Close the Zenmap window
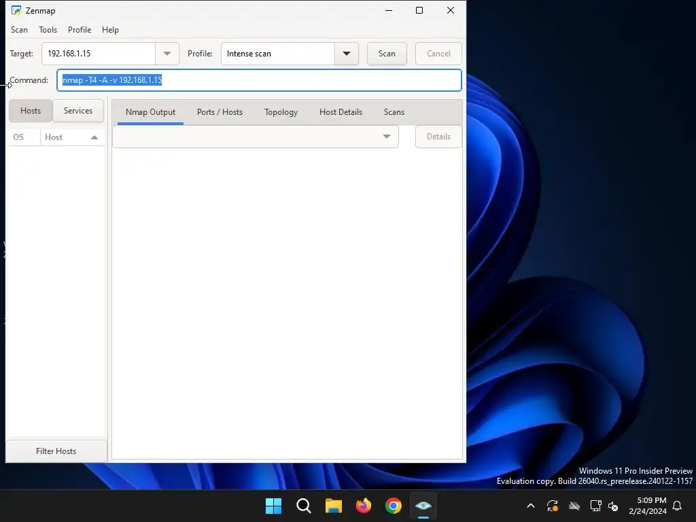Image resolution: width=696 pixels, height=522 pixels. (451, 10)
